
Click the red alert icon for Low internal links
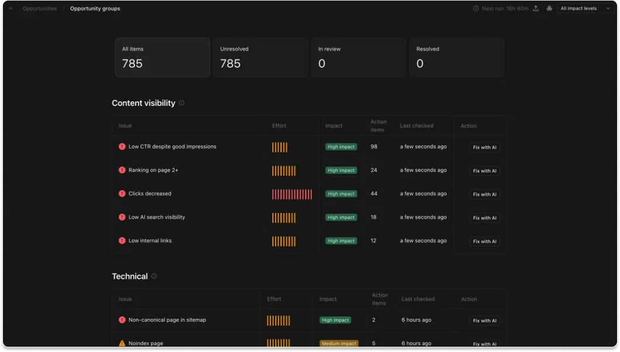[x=122, y=241]
